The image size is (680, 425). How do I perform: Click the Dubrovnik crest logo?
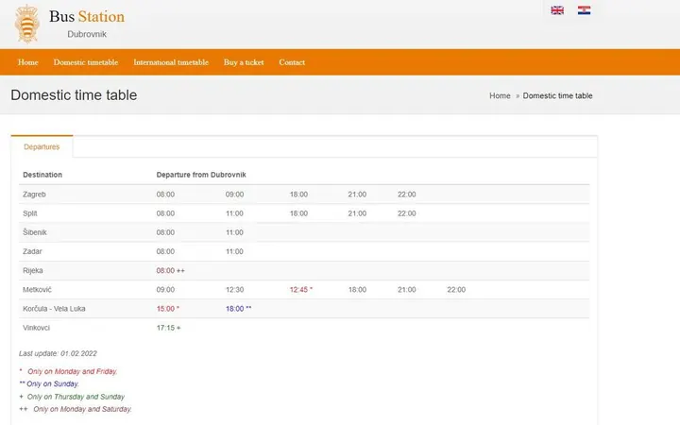[26, 25]
